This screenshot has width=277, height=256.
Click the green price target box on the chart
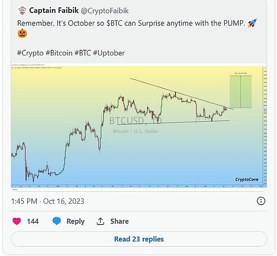click(241, 92)
